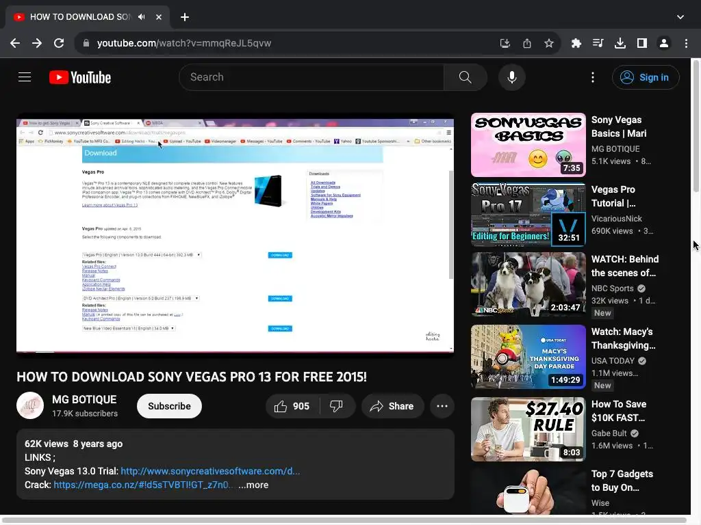Click the USA TODAY channel name
Screen dimensions: 701x525
(x=613, y=361)
